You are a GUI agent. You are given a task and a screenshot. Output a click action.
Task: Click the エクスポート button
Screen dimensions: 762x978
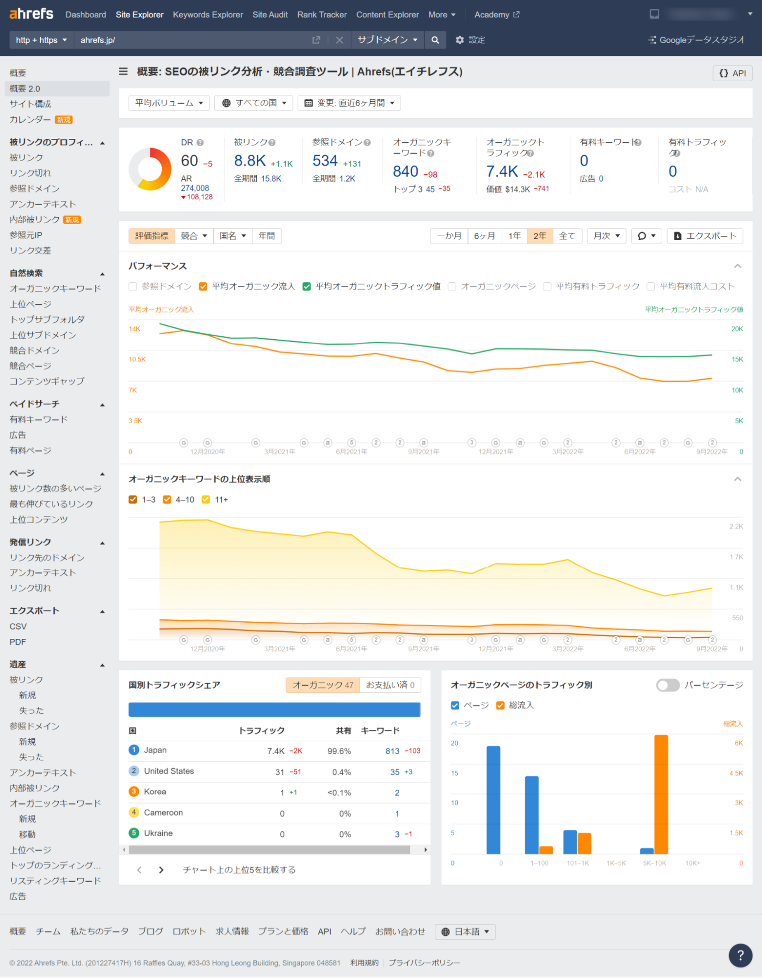705,236
